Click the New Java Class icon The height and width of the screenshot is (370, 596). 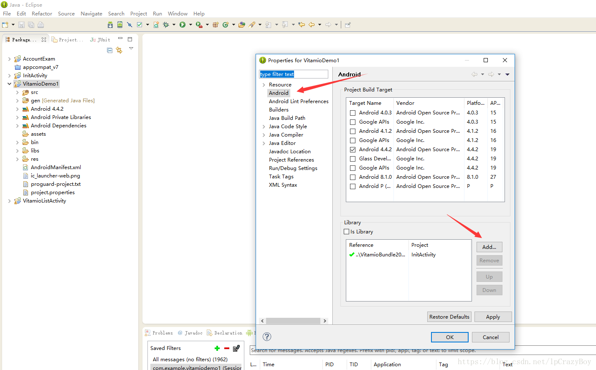click(226, 25)
